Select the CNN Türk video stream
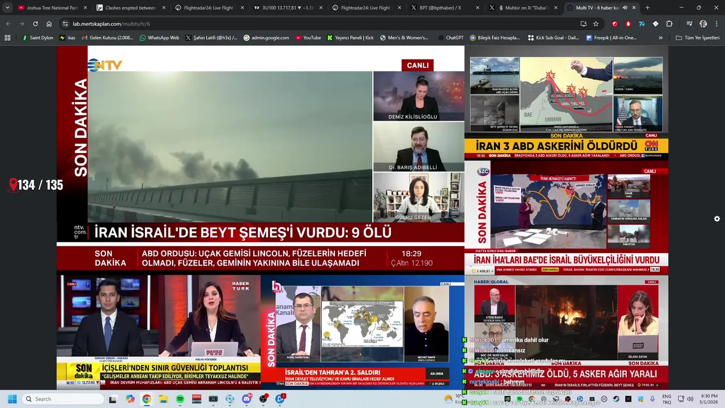Image resolution: width=725 pixels, height=408 pixels. click(x=566, y=103)
